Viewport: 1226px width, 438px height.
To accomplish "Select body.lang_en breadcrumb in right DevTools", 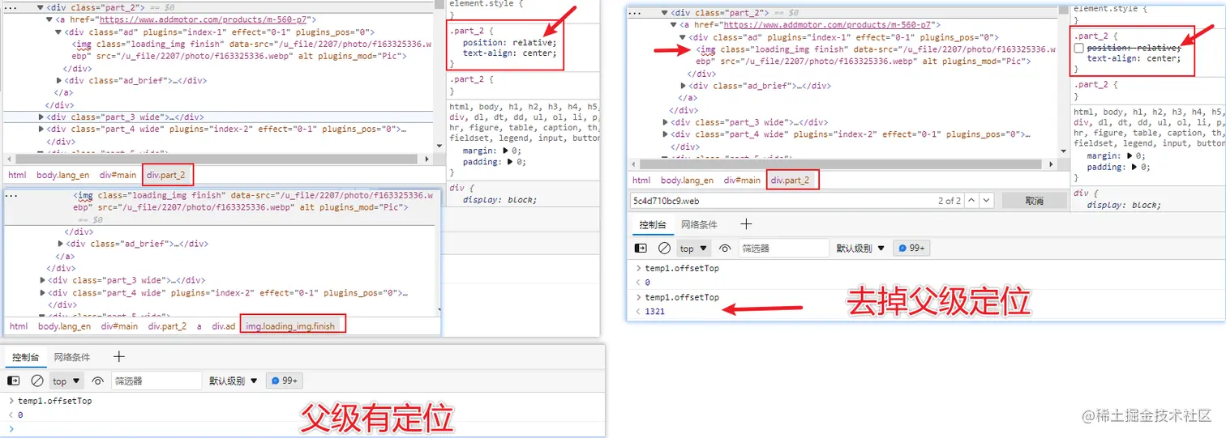I will pyautogui.click(x=687, y=181).
